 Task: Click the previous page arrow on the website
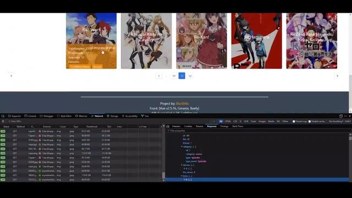pos(11,76)
